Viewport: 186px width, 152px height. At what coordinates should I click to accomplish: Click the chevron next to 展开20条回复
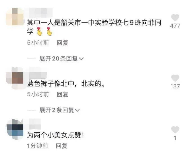(81, 59)
